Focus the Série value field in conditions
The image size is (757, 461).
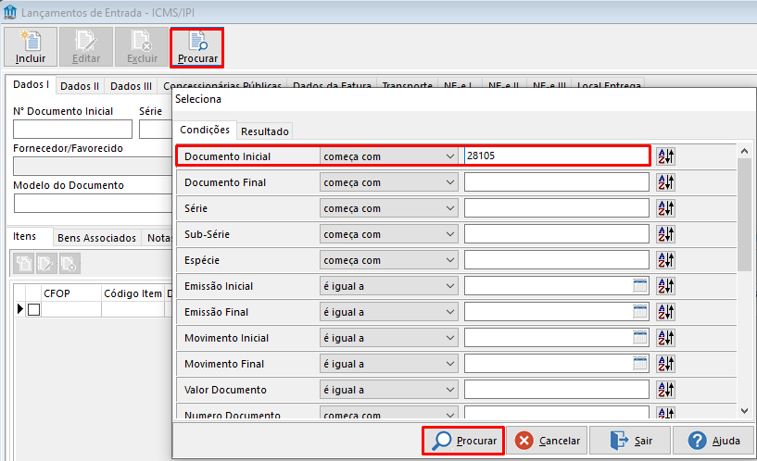557,208
